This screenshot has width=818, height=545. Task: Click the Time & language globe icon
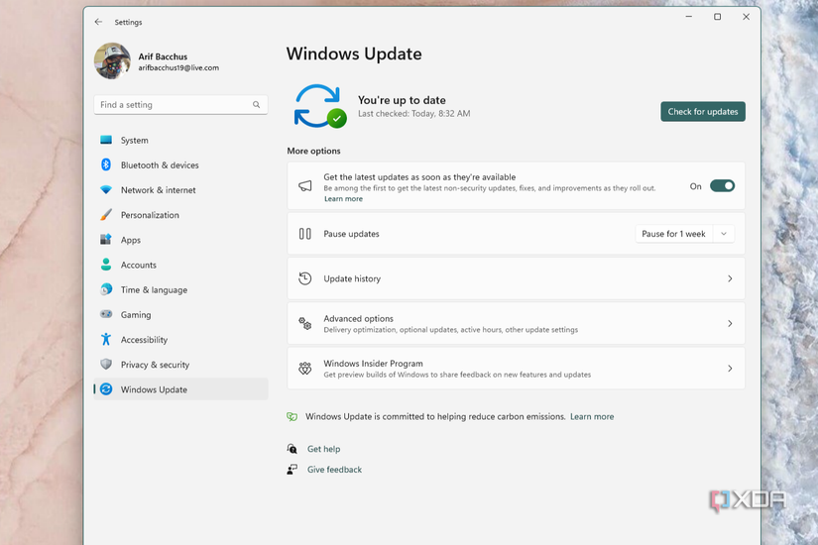[x=106, y=289]
